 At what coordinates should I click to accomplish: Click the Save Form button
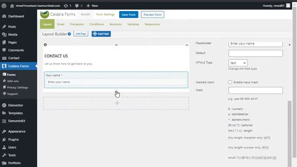129,14
